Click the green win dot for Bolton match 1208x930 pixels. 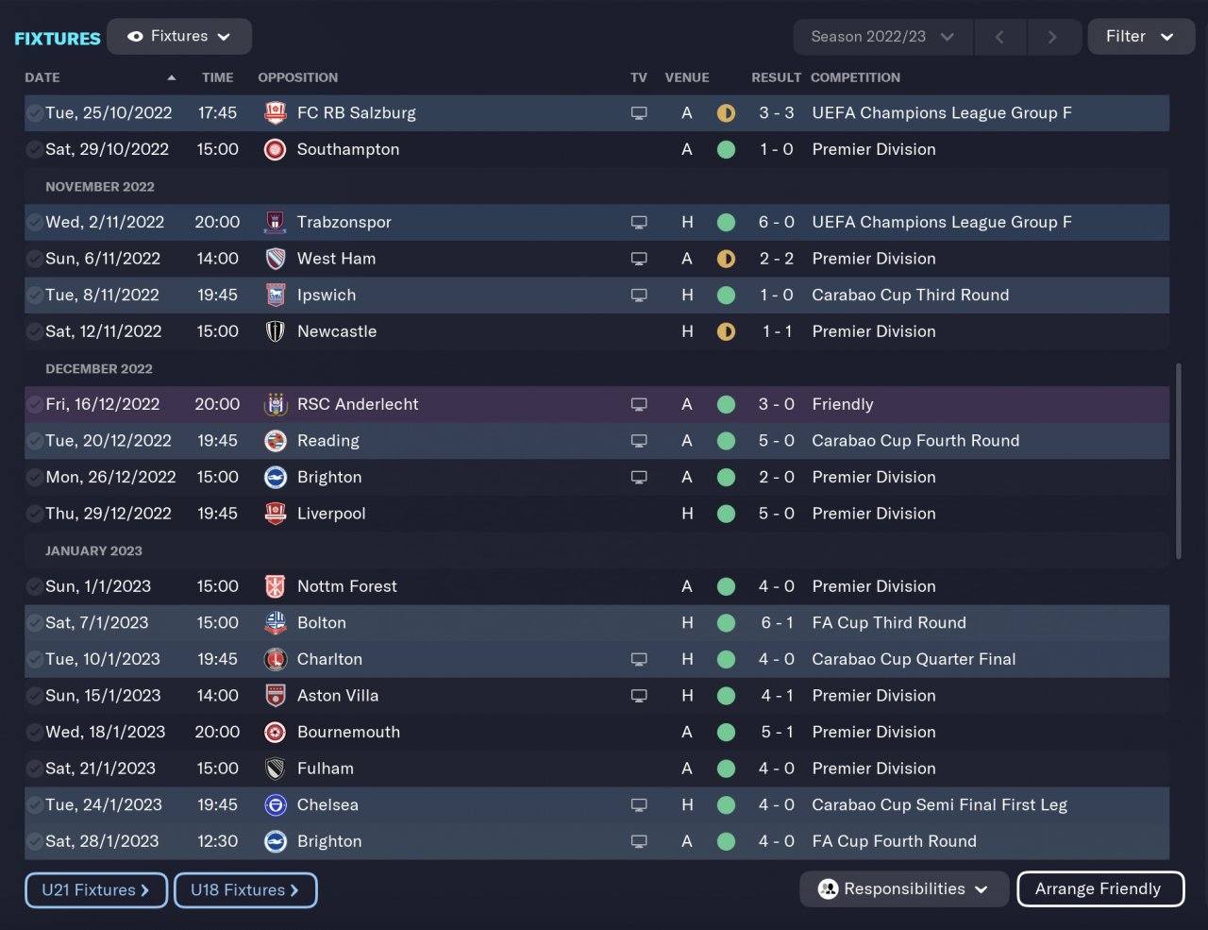726,623
